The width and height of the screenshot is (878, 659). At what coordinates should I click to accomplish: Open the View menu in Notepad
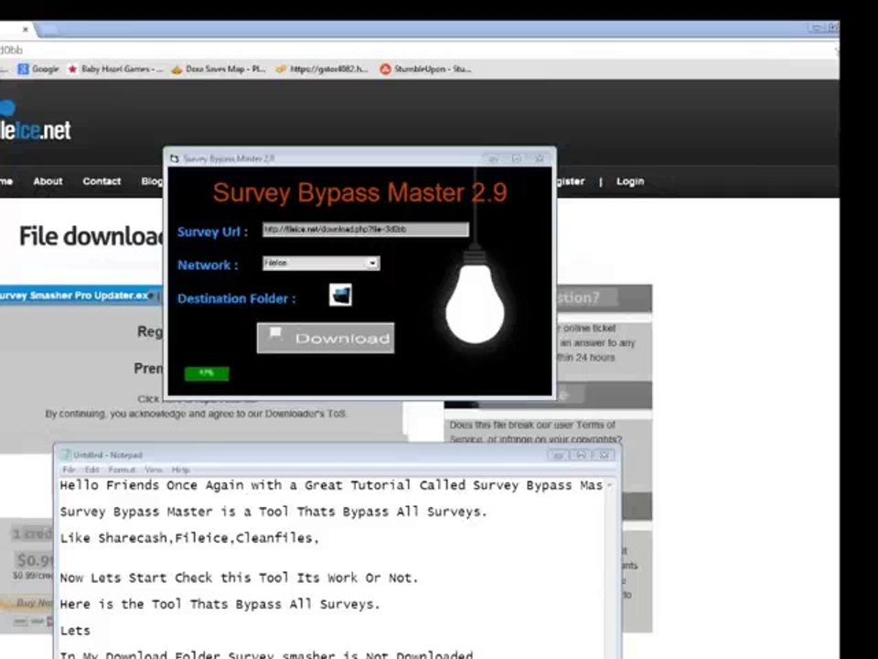pos(154,470)
